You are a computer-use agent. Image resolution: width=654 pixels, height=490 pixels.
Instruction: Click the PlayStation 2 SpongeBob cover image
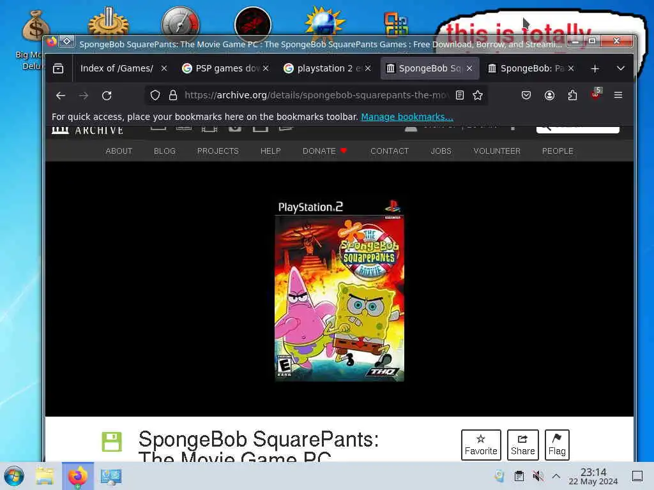coord(339,290)
